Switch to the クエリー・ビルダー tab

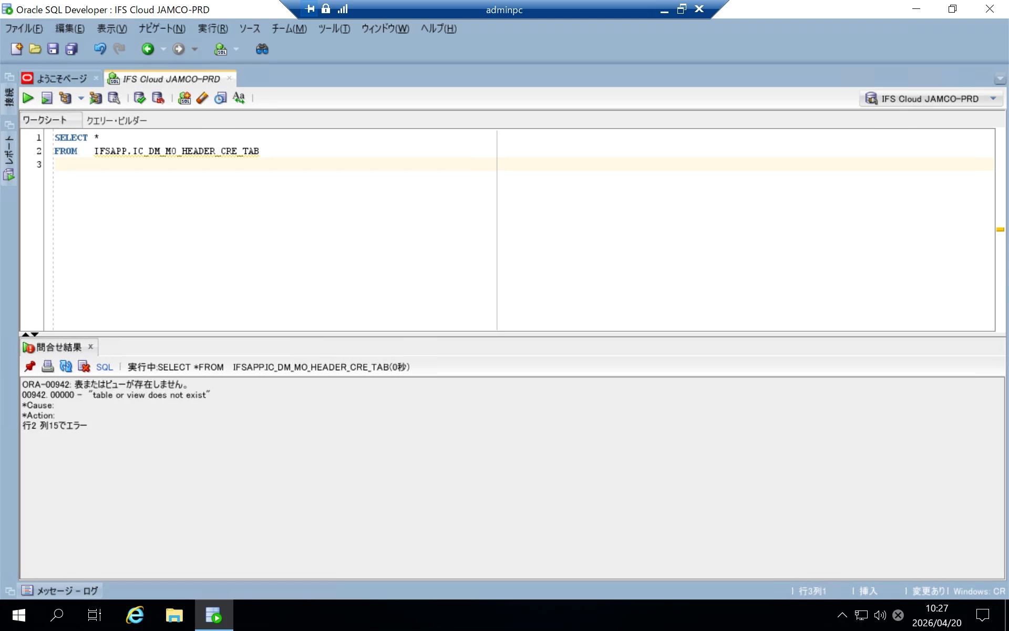click(117, 120)
